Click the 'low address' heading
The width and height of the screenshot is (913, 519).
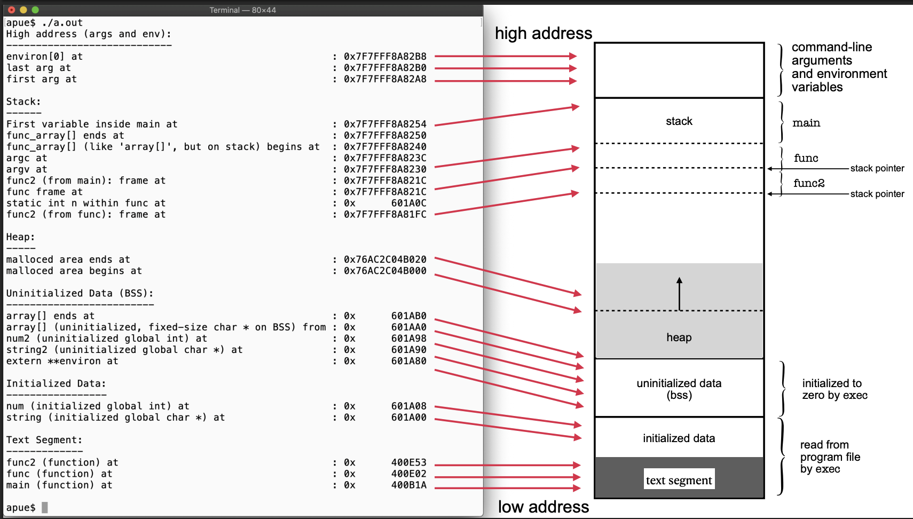(x=543, y=507)
